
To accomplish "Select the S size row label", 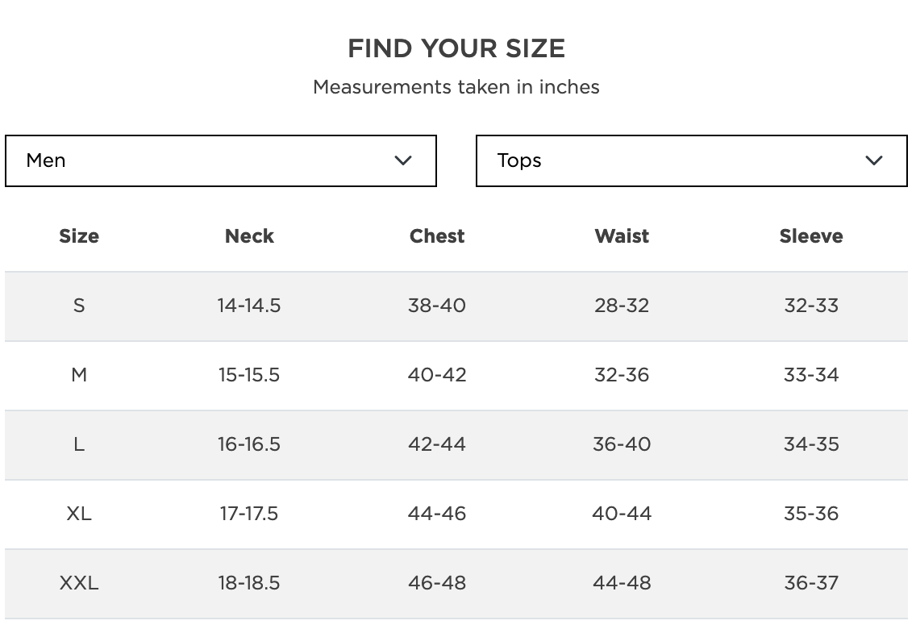I will tap(79, 306).
